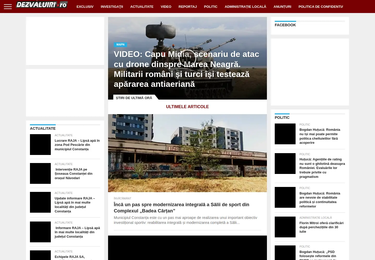The height and width of the screenshot is (260, 375).
Task: Open thumbnail for Informare RAJA article
Action: click(x=40, y=232)
